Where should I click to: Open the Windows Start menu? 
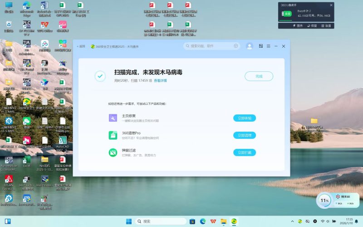(129, 221)
